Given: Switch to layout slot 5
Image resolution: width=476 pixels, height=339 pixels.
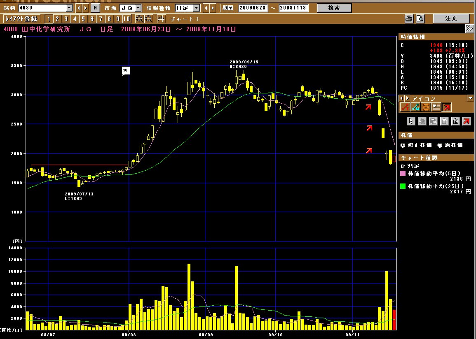Looking at the screenshot, I should pyautogui.click(x=84, y=19).
